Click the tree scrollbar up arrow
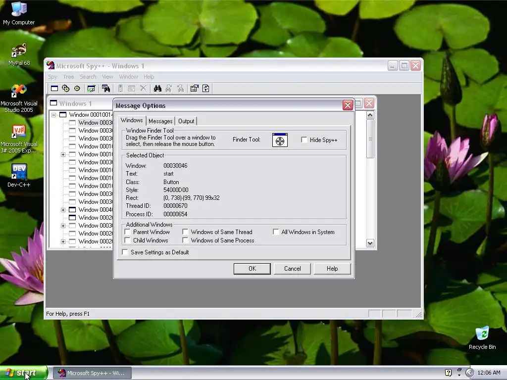Screen dimensions: 507x380 370,115
